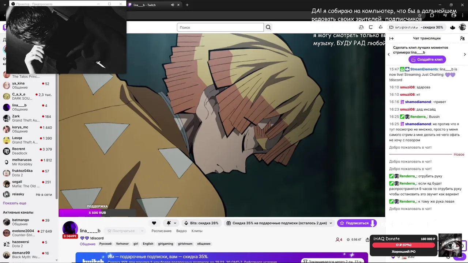Collapse the chat panel arrow
This screenshot has width=468, height=263.
pos(392,38)
